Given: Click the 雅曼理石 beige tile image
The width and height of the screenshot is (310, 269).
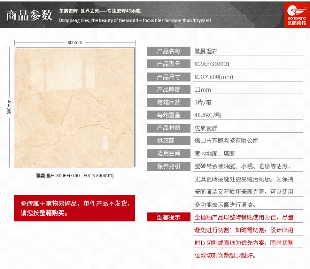Looking at the screenshot, I should (x=74, y=108).
